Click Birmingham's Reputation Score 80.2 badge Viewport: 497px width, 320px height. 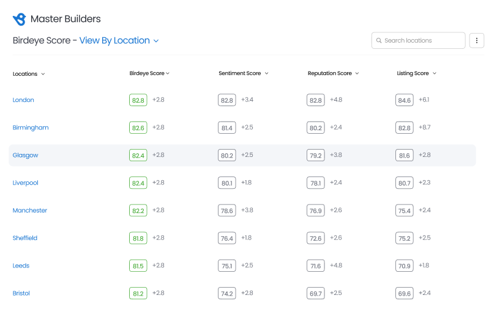tap(316, 128)
